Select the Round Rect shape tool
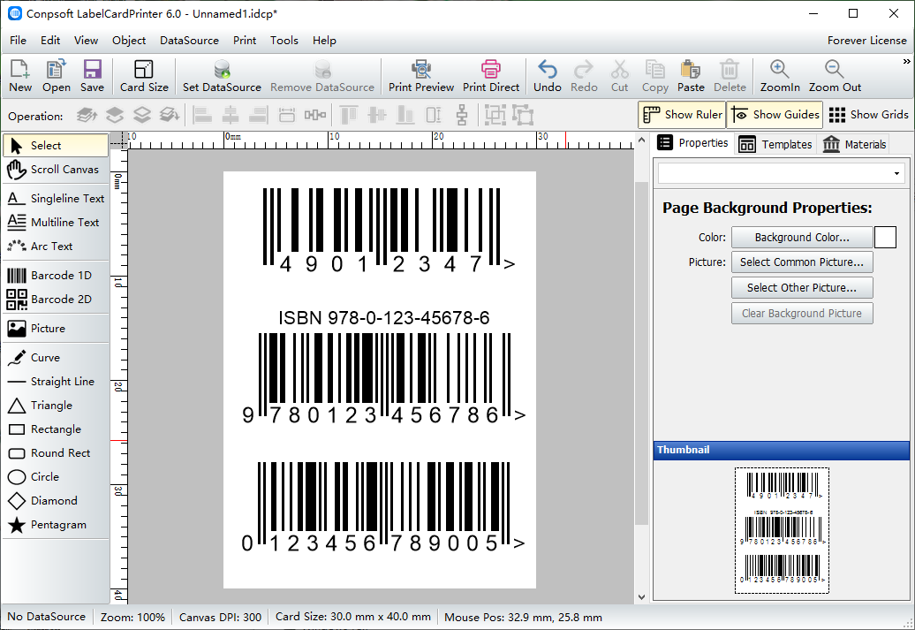This screenshot has height=630, width=915. click(56, 453)
